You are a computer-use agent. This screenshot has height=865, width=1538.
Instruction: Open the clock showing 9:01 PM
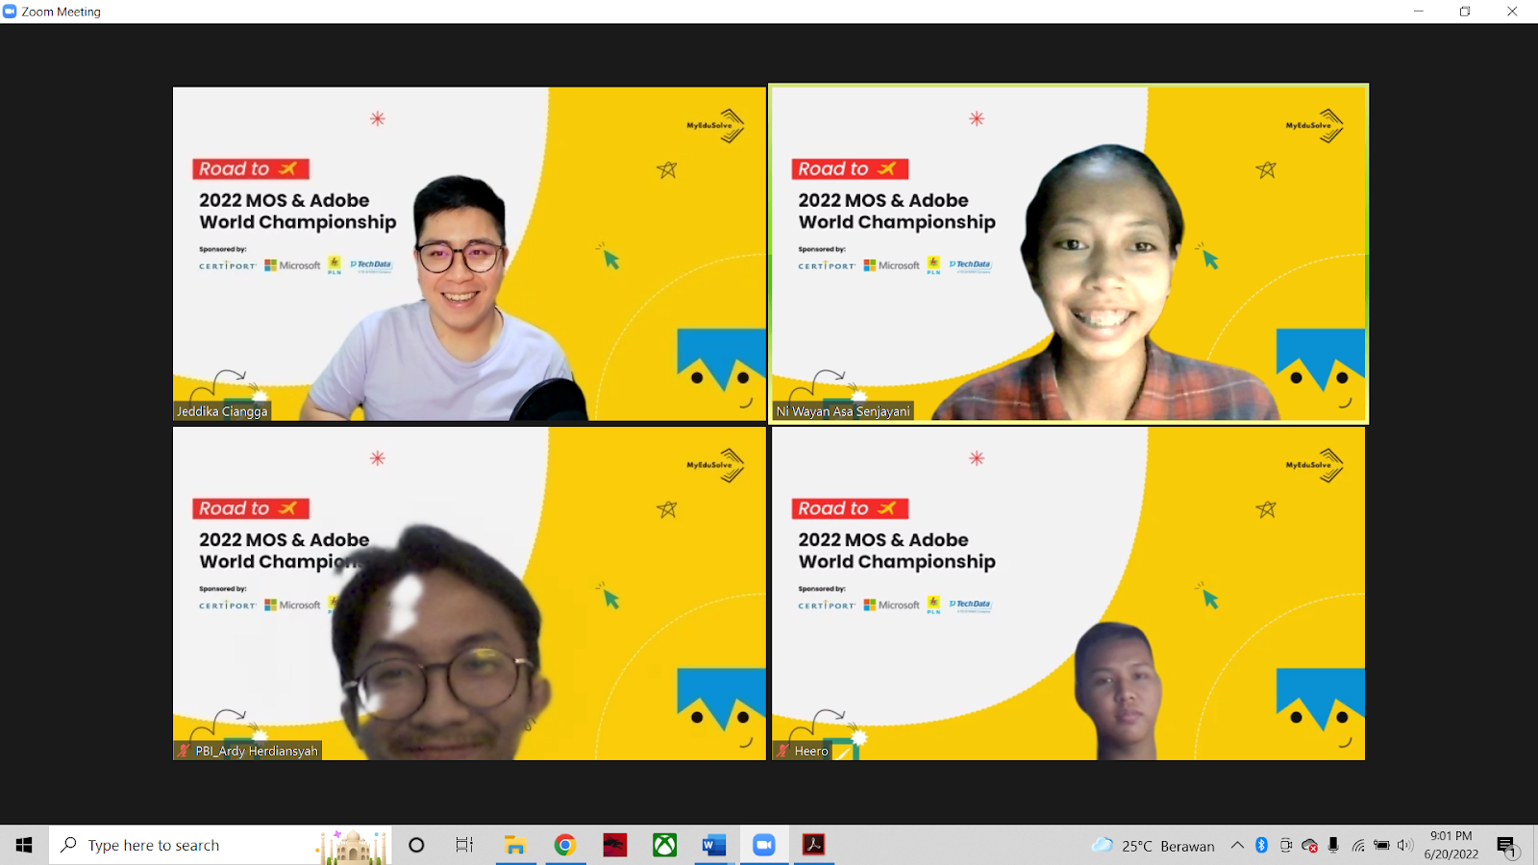coord(1451,845)
